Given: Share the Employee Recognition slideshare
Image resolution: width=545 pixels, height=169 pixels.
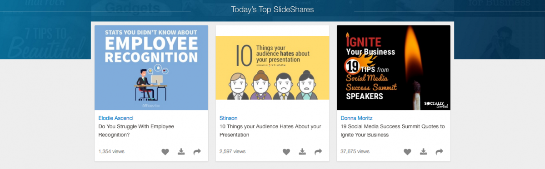Looking at the screenshot, I should pyautogui.click(x=197, y=152).
